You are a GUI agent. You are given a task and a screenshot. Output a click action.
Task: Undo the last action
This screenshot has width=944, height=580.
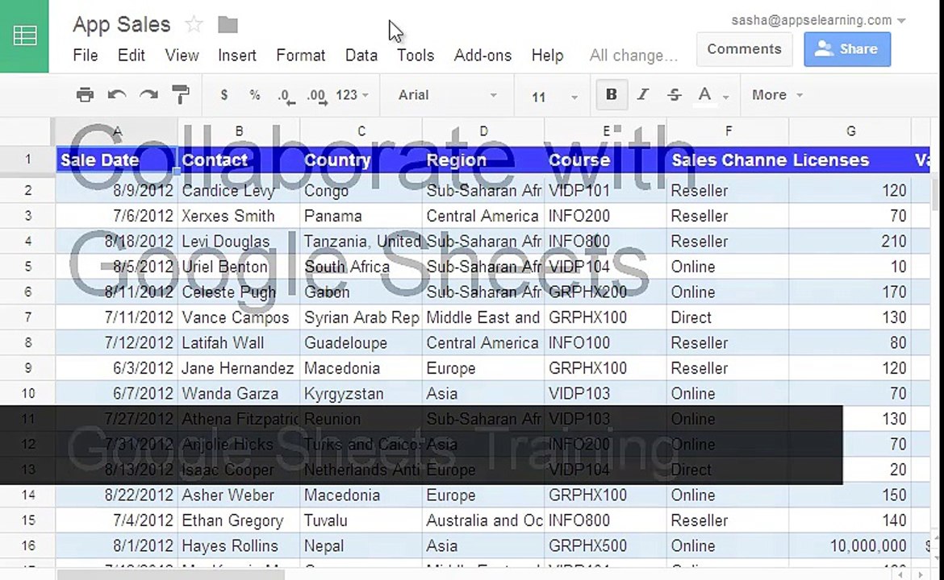coord(117,95)
